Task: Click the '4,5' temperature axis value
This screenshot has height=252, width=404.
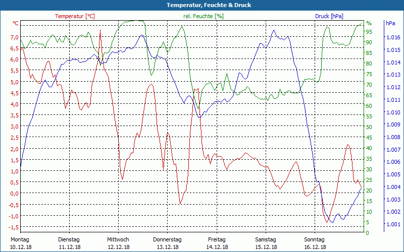Action: [15, 93]
